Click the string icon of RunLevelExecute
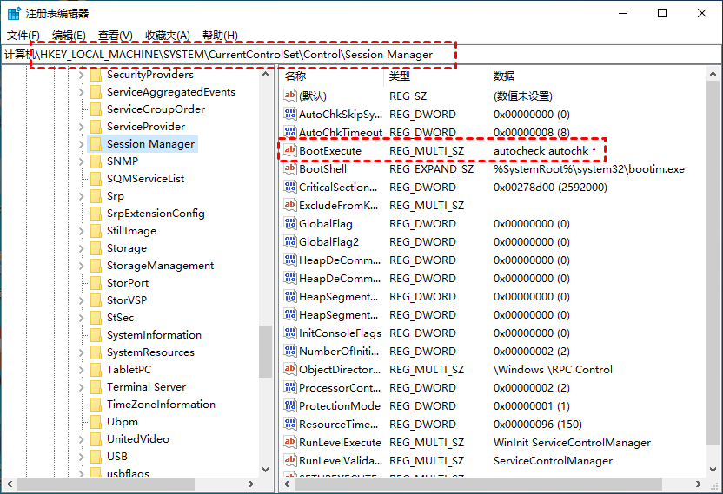The width and height of the screenshot is (723, 494). click(x=289, y=442)
